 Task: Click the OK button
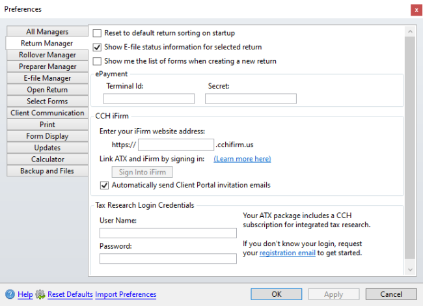point(276,294)
